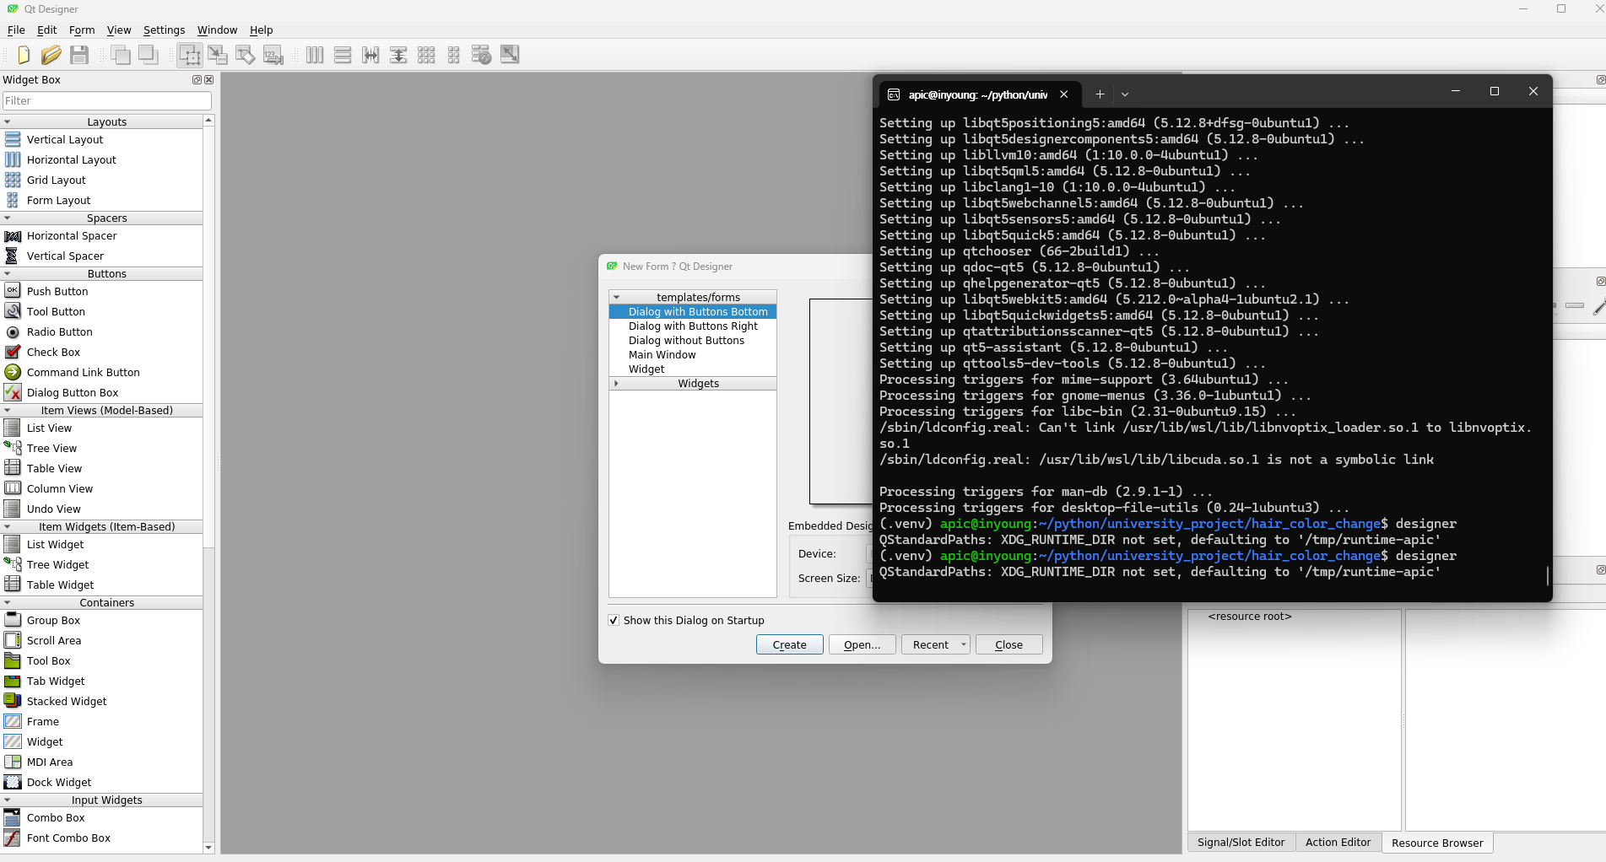Collapse the Item Views (Model-Based) category
This screenshot has width=1606, height=862.
pyautogui.click(x=7, y=411)
